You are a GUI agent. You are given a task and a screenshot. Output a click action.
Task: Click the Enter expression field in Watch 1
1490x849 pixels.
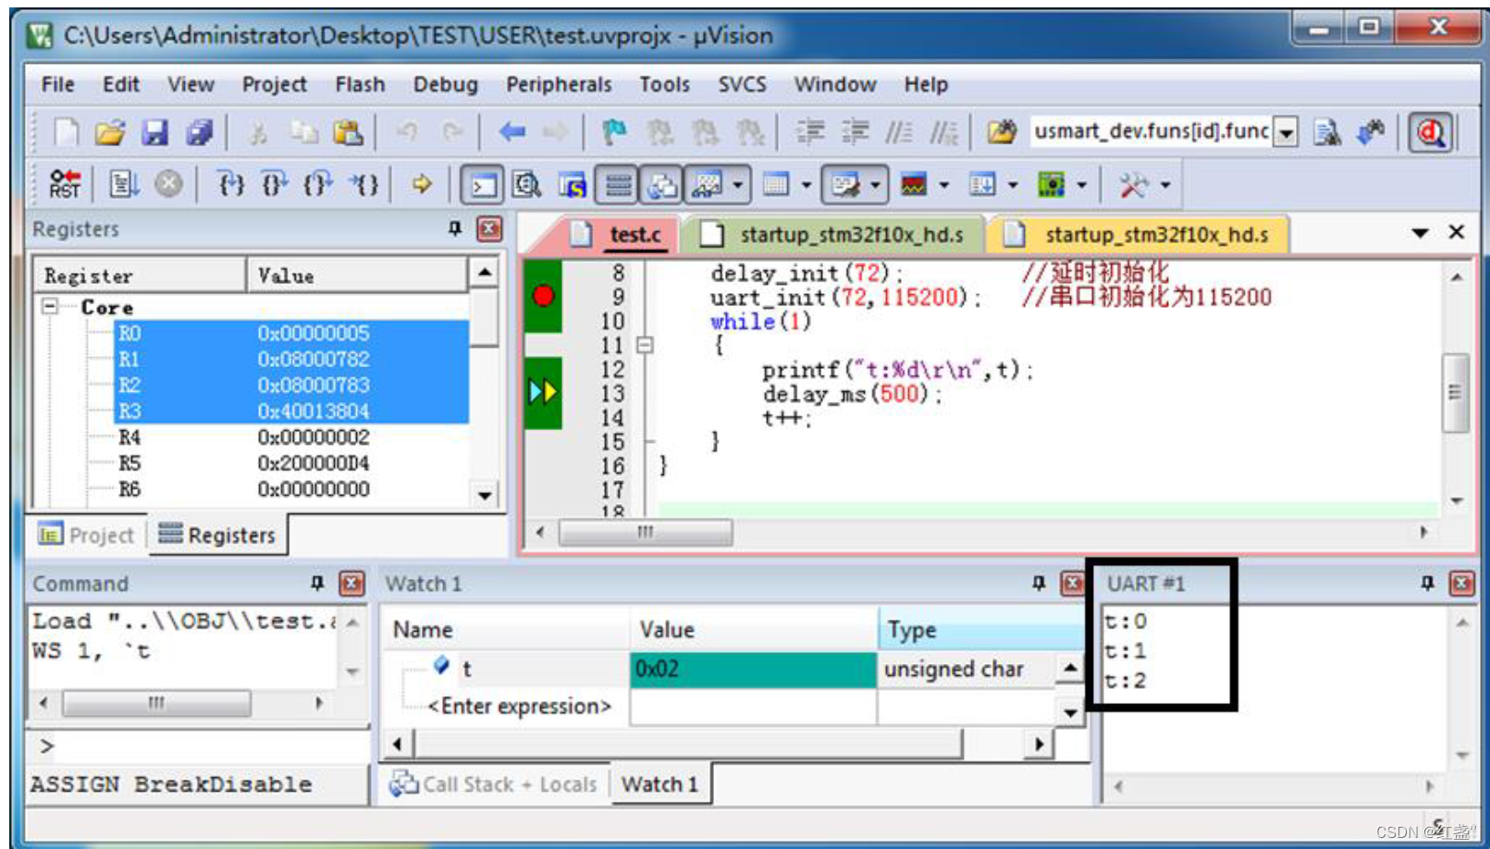point(521,707)
